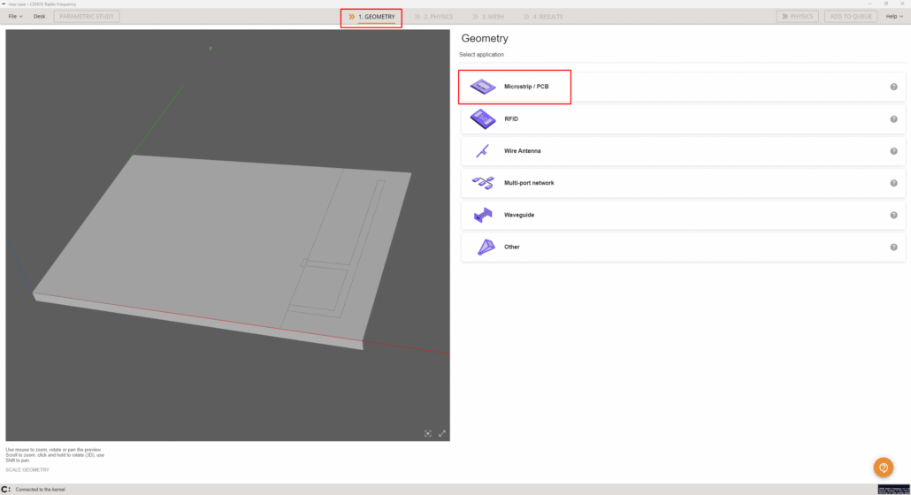The width and height of the screenshot is (911, 495).
Task: Click the CENOS logo in status bar
Action: 6,489
